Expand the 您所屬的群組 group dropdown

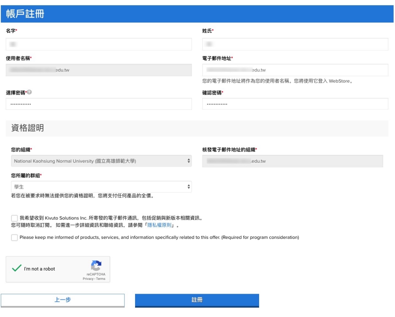(99, 187)
